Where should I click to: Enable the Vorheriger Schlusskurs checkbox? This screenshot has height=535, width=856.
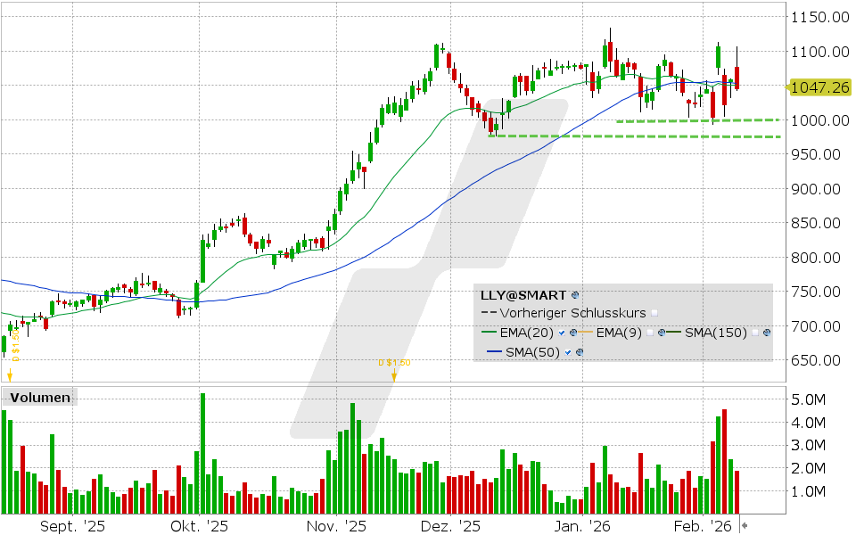coord(654,313)
